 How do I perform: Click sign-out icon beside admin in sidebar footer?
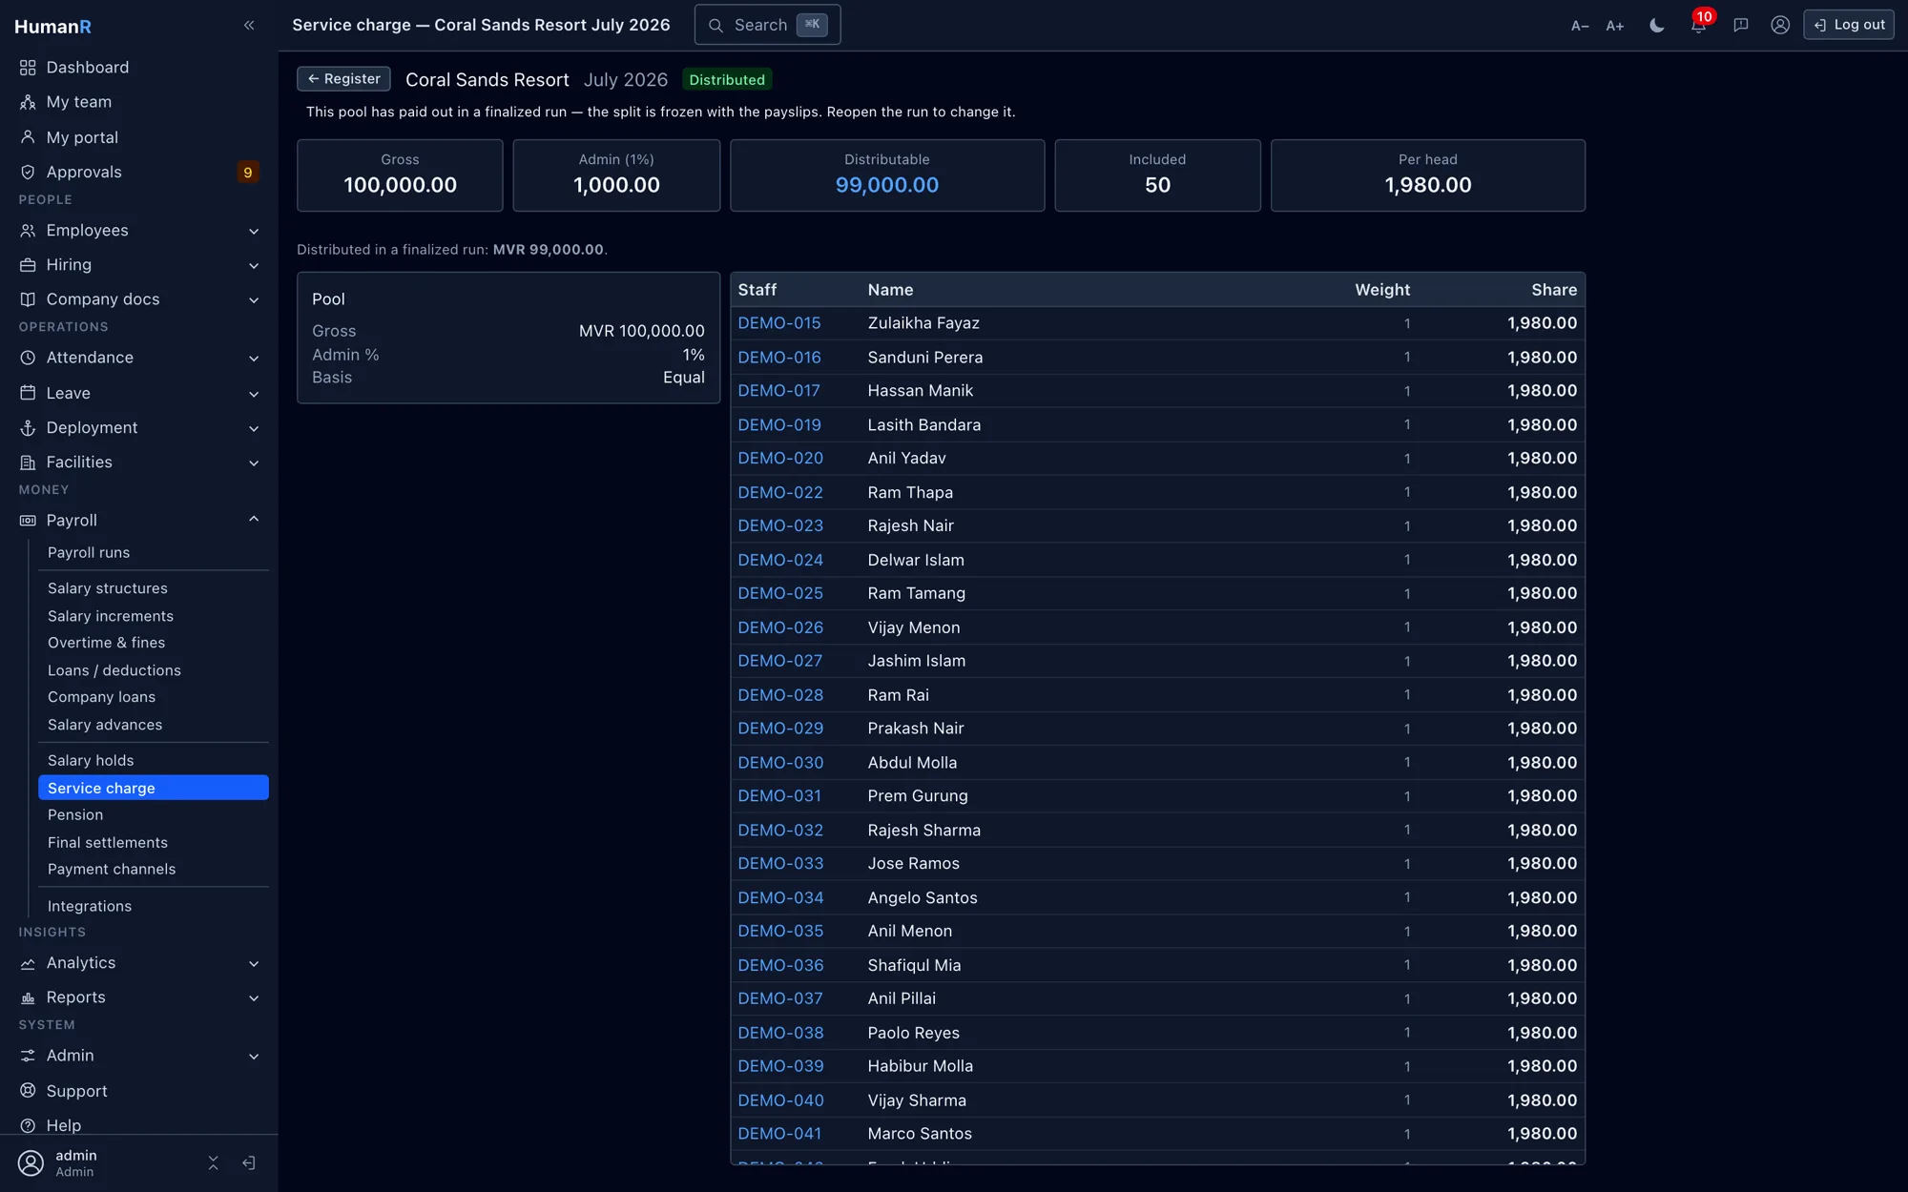[249, 1162]
